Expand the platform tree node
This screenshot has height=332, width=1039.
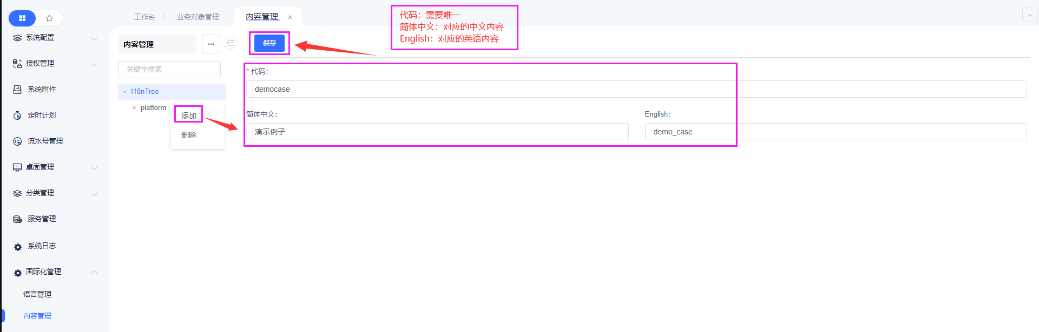point(134,108)
